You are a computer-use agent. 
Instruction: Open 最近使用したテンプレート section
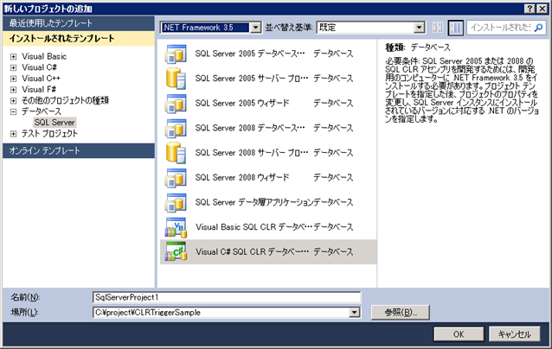(x=79, y=23)
